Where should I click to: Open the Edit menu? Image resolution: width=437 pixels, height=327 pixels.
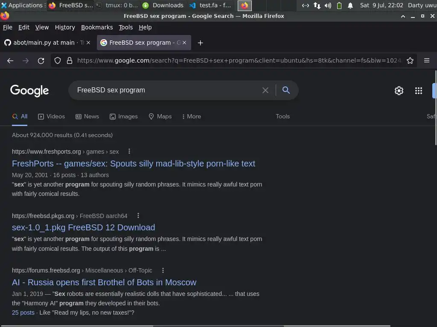pos(24,27)
